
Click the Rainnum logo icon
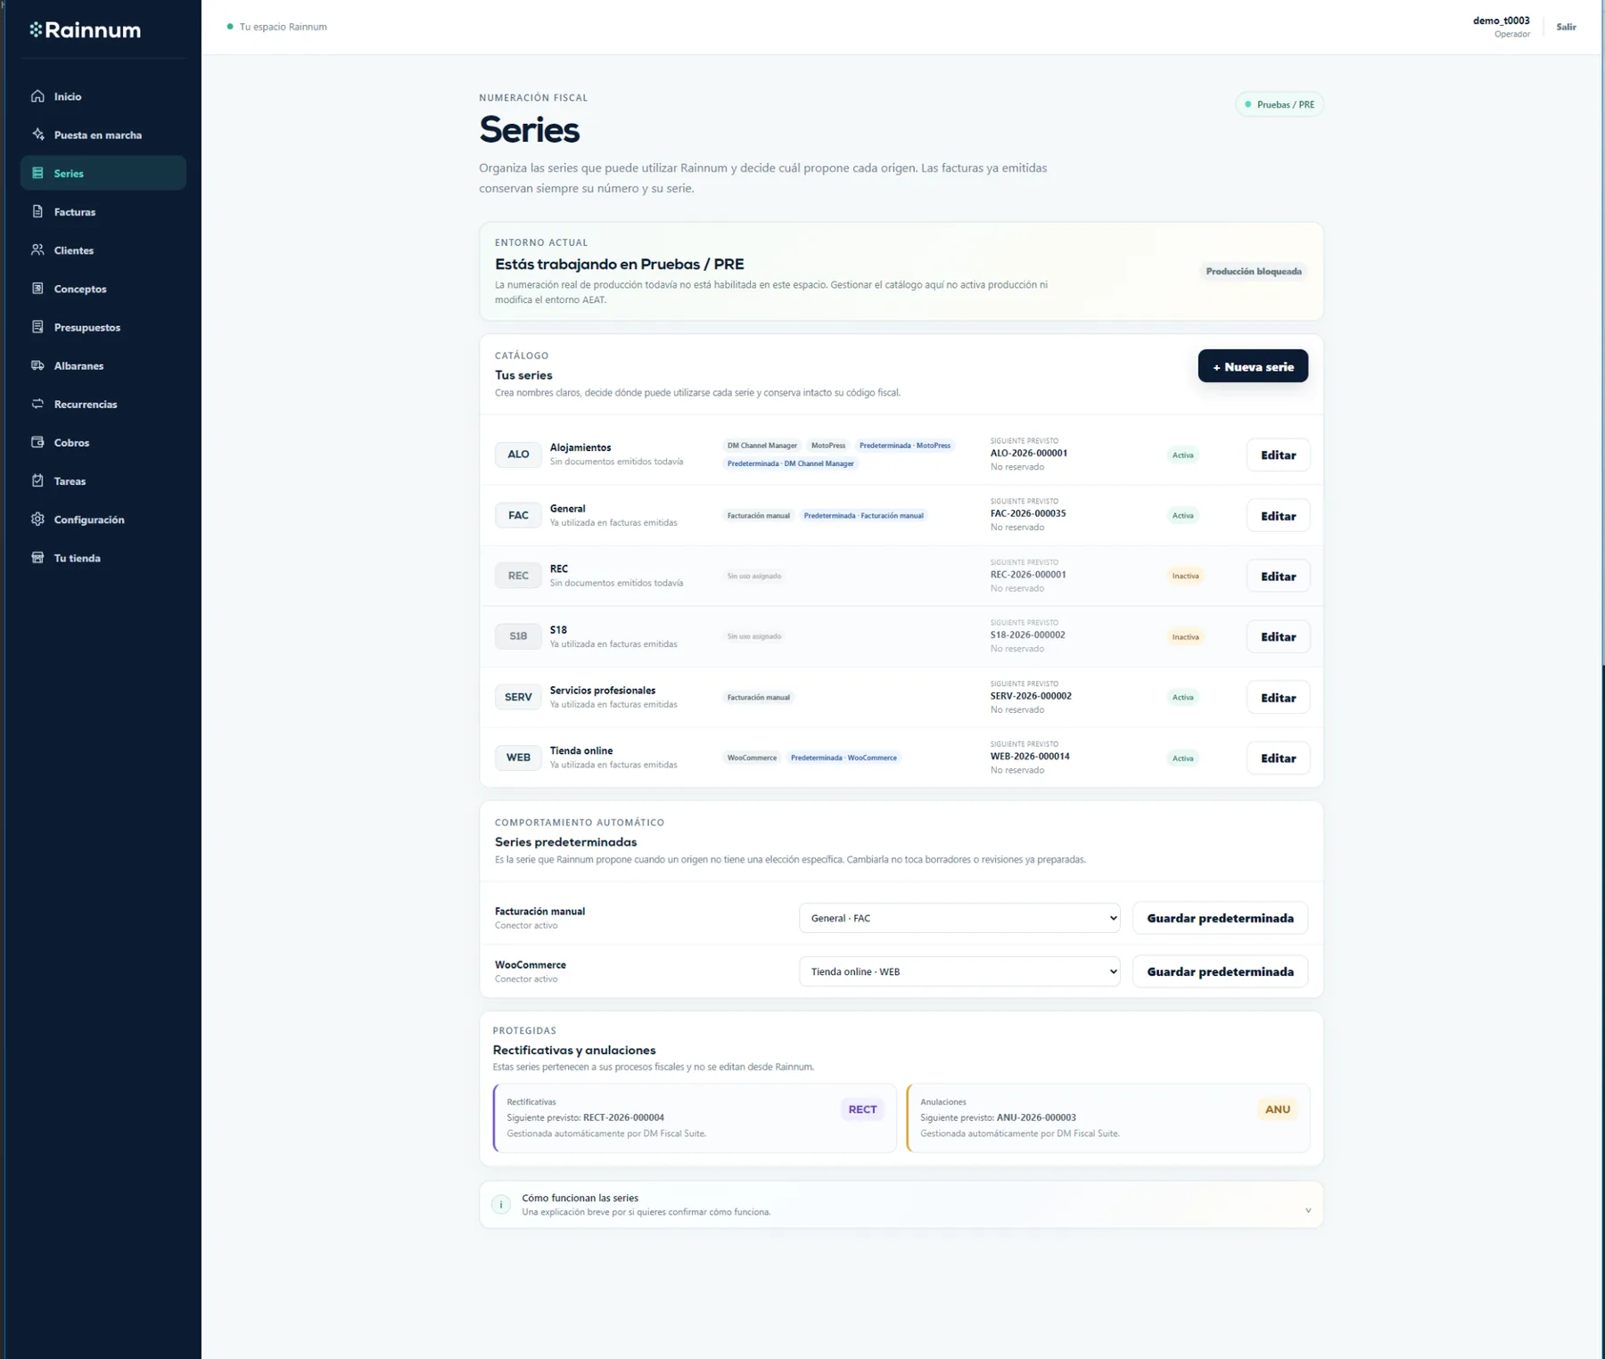(36, 29)
